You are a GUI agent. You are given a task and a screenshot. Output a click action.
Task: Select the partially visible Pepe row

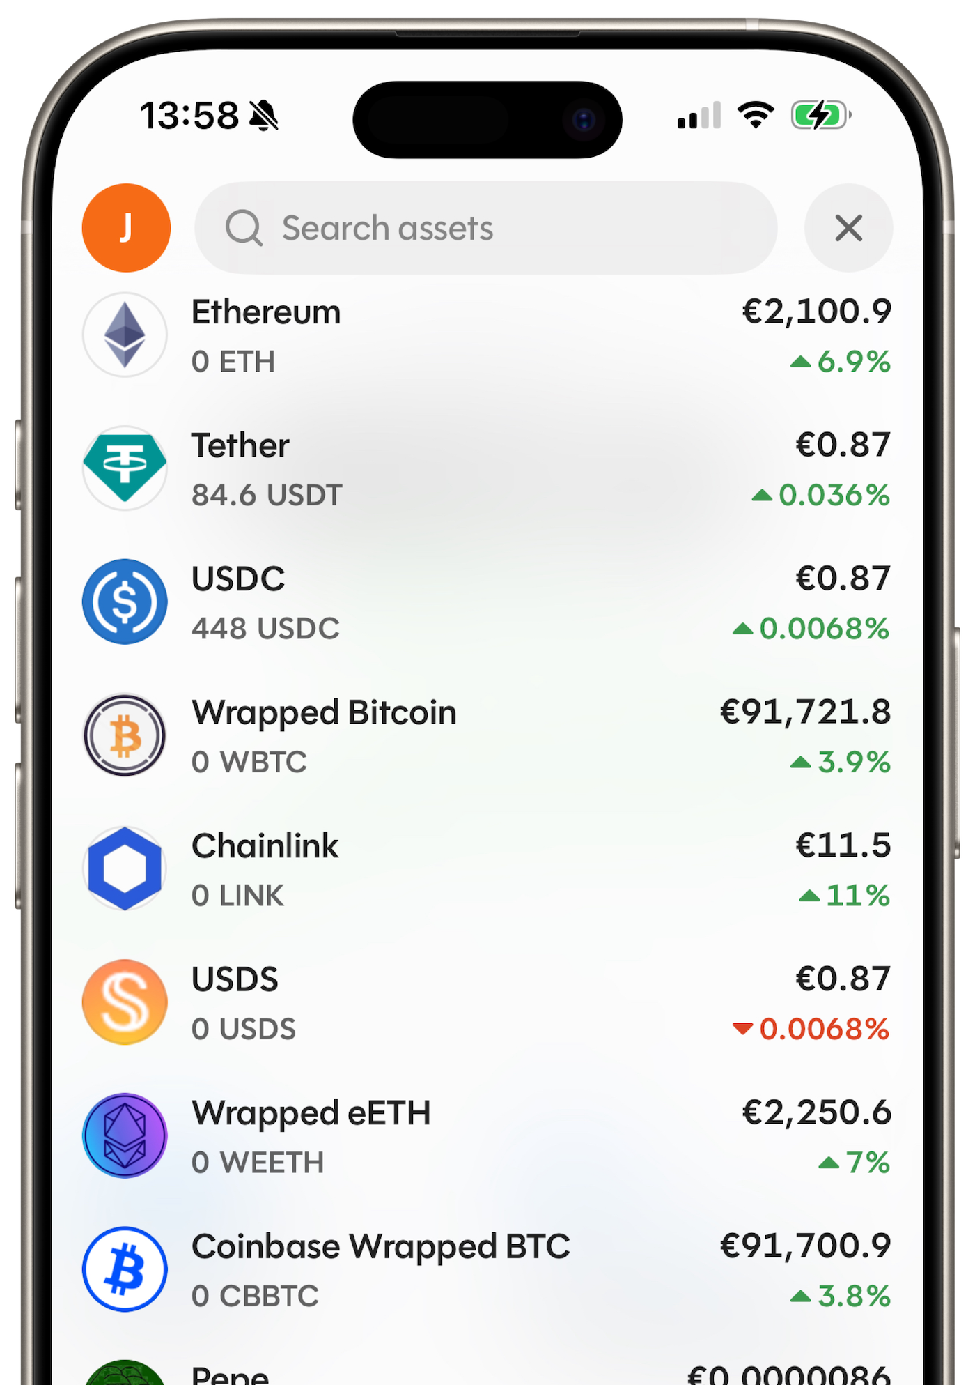487,1371
